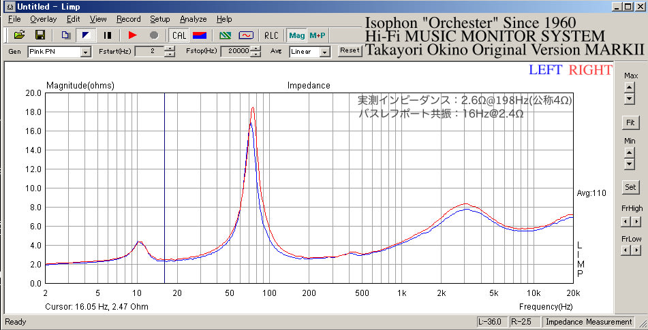Raise the graph Max with the up arrow

(x=629, y=87)
